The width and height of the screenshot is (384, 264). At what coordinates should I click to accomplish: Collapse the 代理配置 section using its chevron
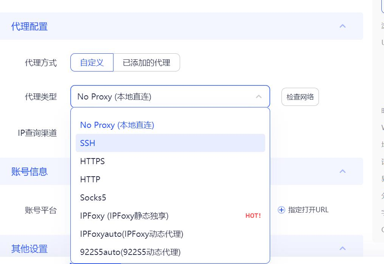(x=342, y=26)
